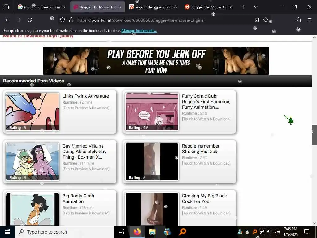The width and height of the screenshot is (317, 238).
Task: Close the active 'Reggie The Mouse (ori' tab
Action: click(x=120, y=7)
